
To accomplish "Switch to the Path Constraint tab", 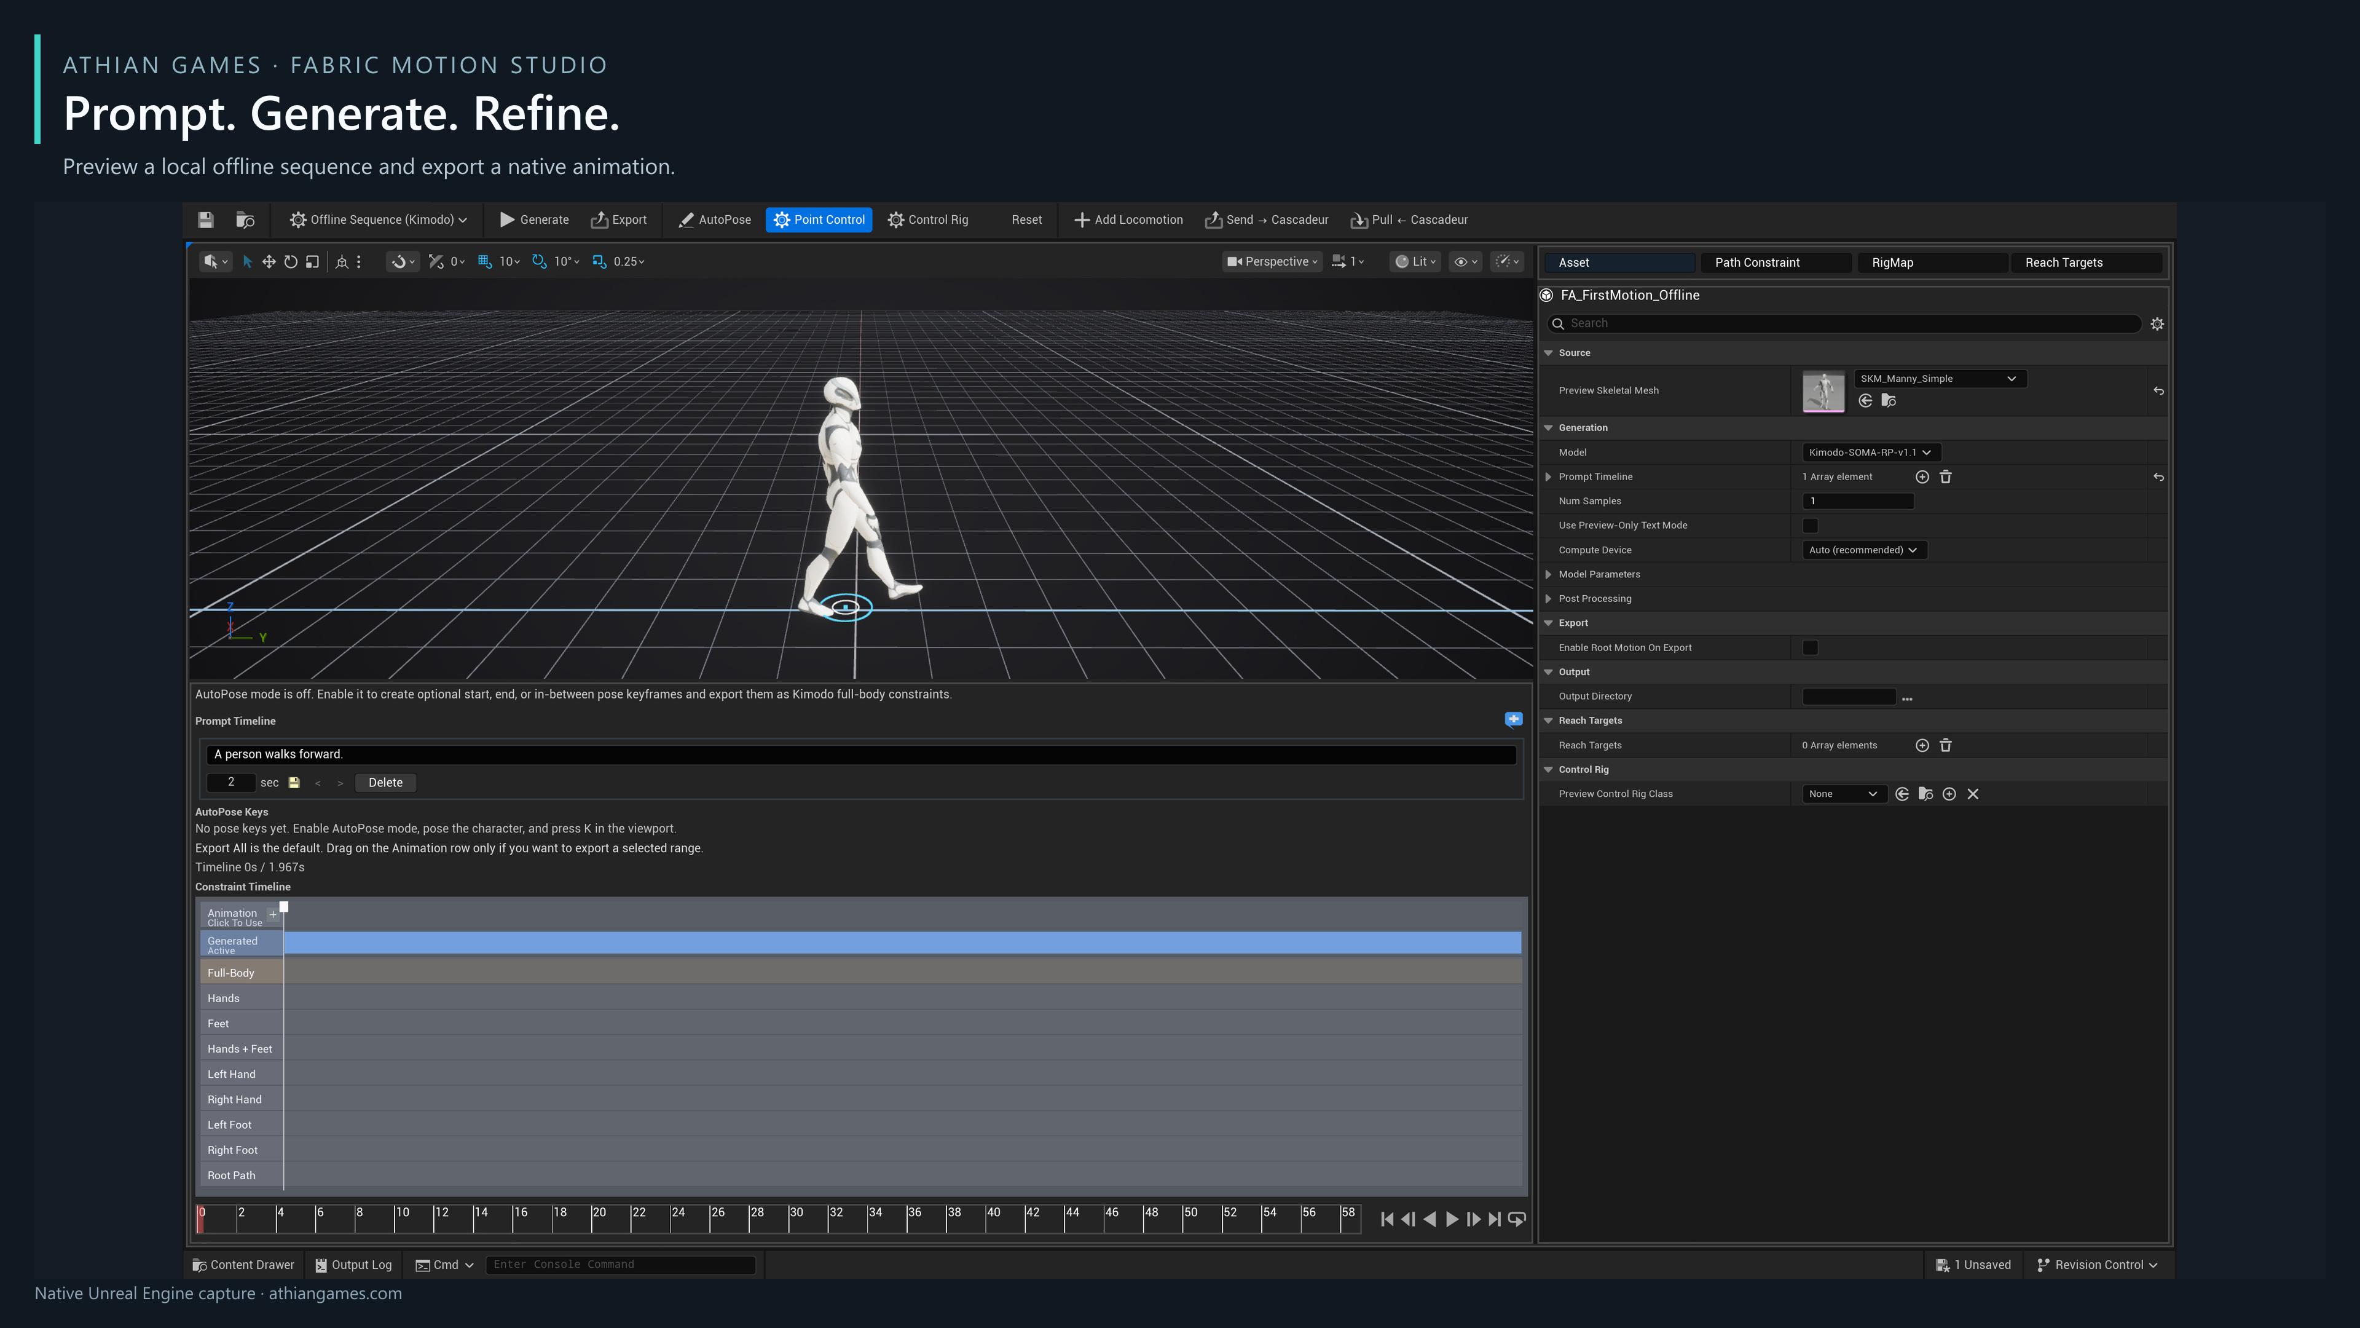I will pos(1776,263).
